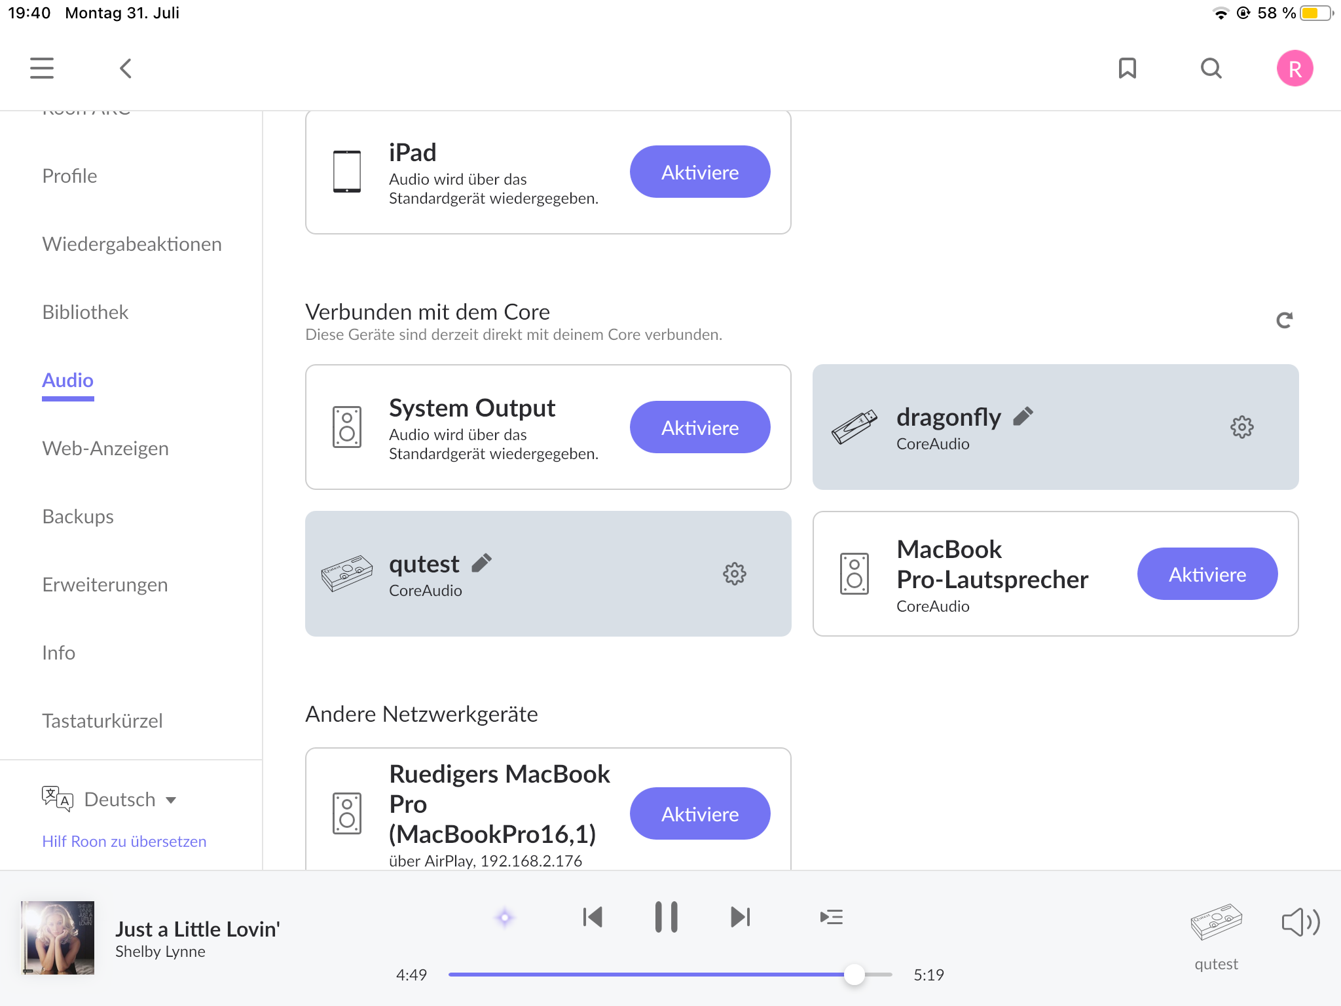Image resolution: width=1341 pixels, height=1006 pixels.
Task: Click the Wi-Fi status bar icon
Action: click(1221, 13)
